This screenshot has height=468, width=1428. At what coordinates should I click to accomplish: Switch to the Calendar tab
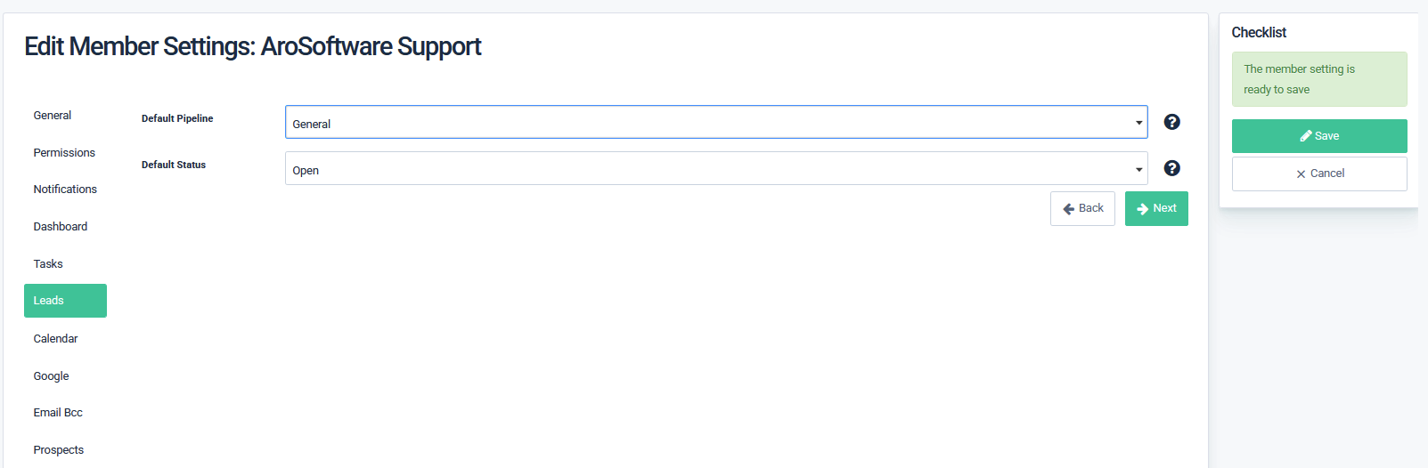55,339
